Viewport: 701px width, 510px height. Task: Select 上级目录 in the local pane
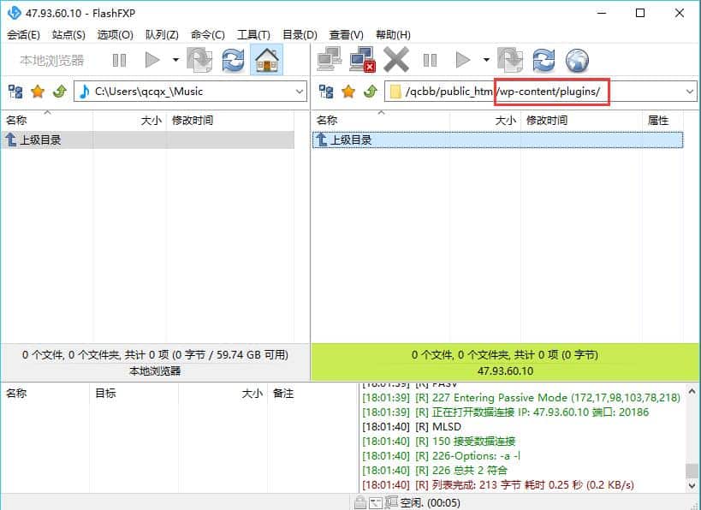pyautogui.click(x=148, y=139)
